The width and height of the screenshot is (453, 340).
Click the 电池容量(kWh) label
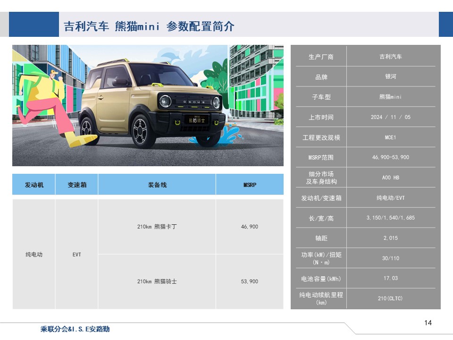point(321,279)
